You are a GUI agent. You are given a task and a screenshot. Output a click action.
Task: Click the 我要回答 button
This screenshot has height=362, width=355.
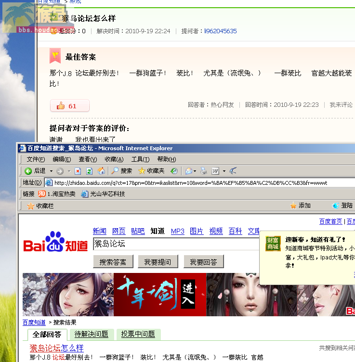tap(203, 262)
